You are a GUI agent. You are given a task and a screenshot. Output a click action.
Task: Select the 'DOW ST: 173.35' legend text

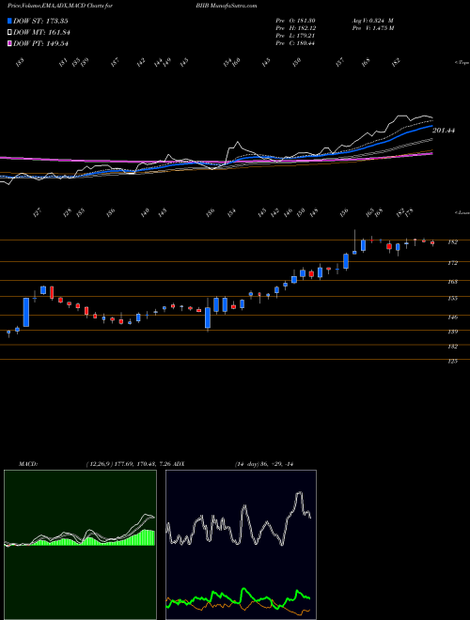41,22
